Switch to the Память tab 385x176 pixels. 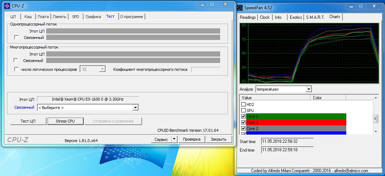coord(59,17)
